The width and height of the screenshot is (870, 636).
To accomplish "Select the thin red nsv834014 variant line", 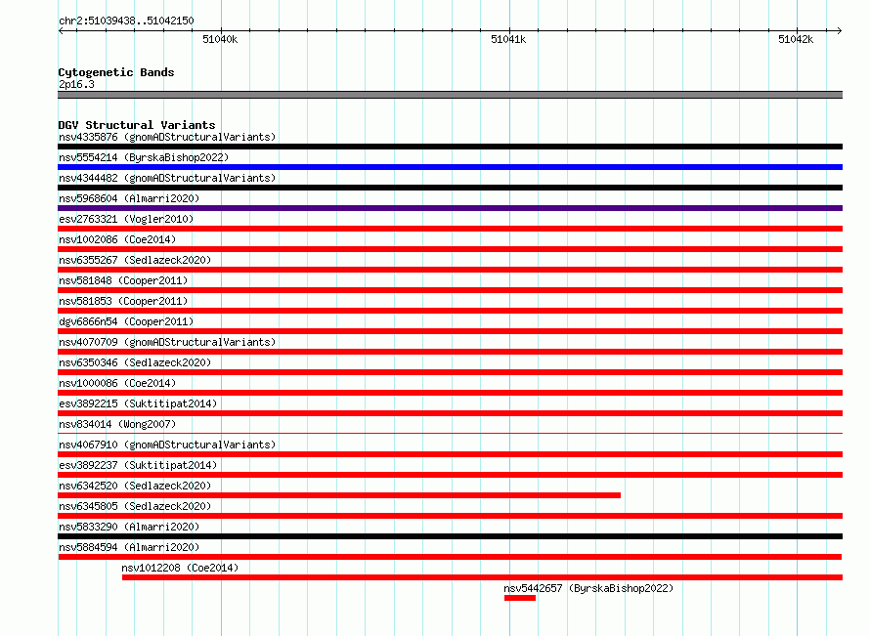I will [450, 433].
